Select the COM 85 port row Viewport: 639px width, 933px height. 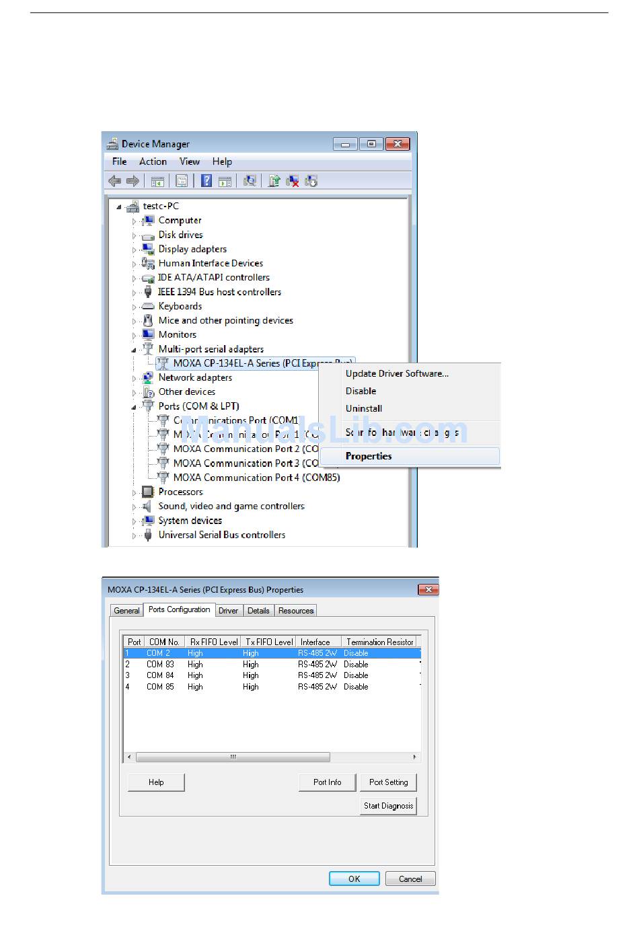(272, 687)
